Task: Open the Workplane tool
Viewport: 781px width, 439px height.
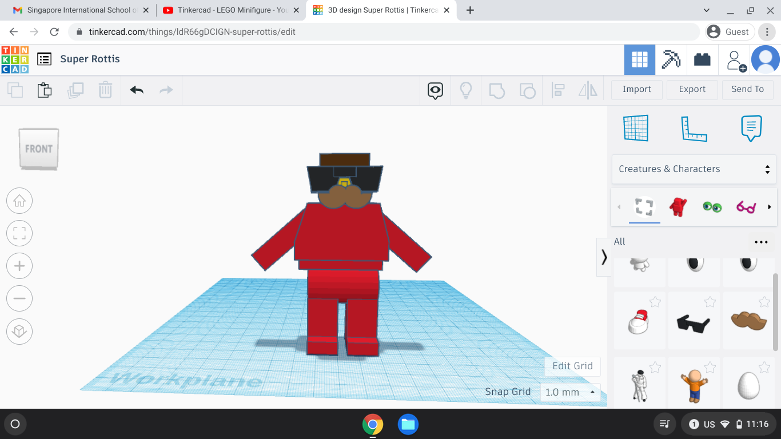Action: tap(636, 128)
